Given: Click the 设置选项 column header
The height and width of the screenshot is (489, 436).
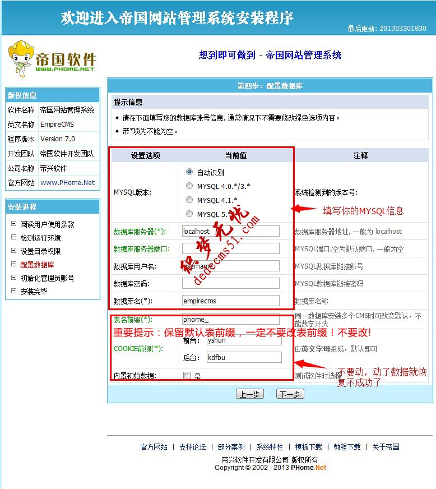Looking at the screenshot, I should tap(146, 155).
